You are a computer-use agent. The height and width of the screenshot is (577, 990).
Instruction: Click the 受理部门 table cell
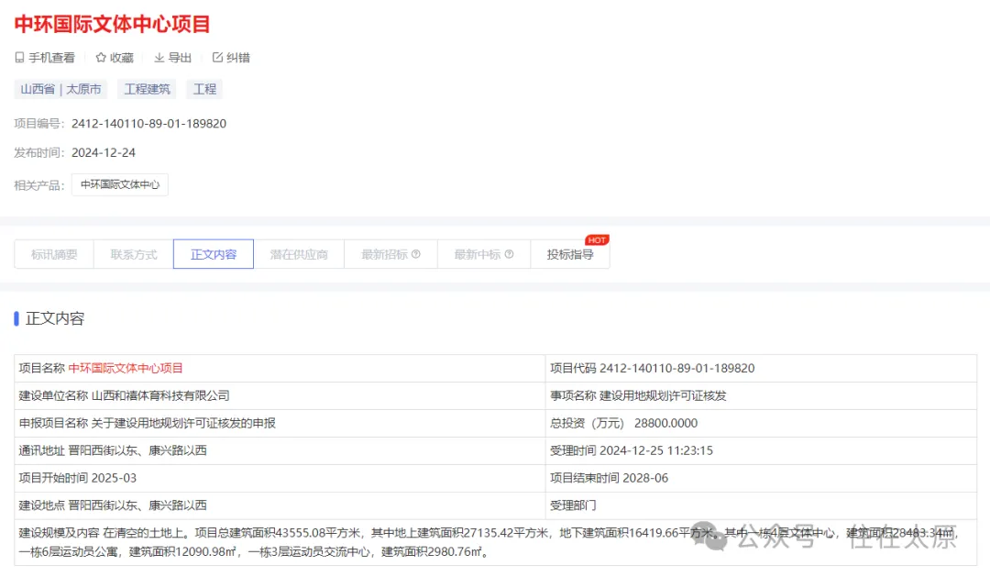tap(761, 505)
